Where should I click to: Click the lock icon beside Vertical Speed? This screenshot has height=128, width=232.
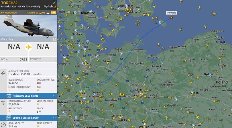pyautogui.click(x=38, y=104)
